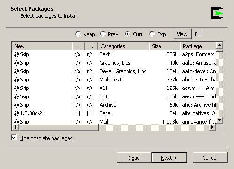
Task: Click the horizontal scrollbar left arrow
Action: click(15, 127)
